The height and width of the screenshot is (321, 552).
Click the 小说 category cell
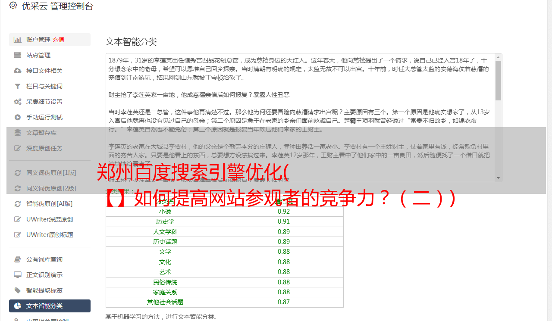[165, 212]
